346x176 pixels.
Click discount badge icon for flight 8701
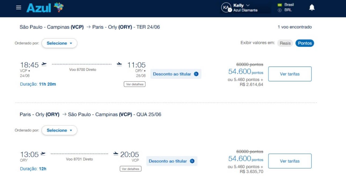click(x=192, y=161)
